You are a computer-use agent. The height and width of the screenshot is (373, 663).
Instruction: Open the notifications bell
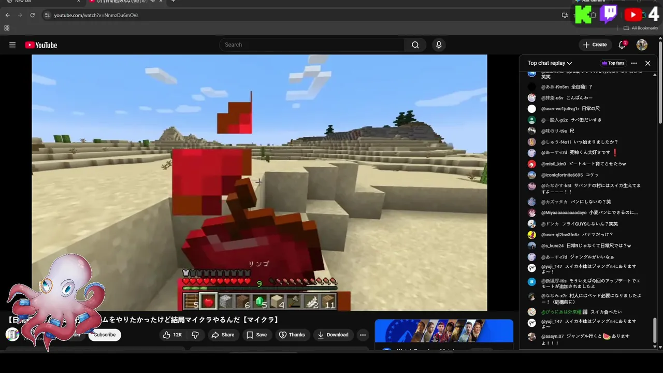(622, 45)
